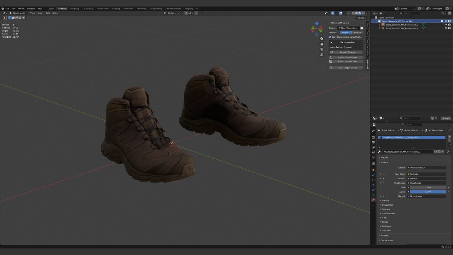Hide Boots_Salomon_MX_Forces_Mid collection with eye icon
This screenshot has height=255, width=453.
(446, 21)
